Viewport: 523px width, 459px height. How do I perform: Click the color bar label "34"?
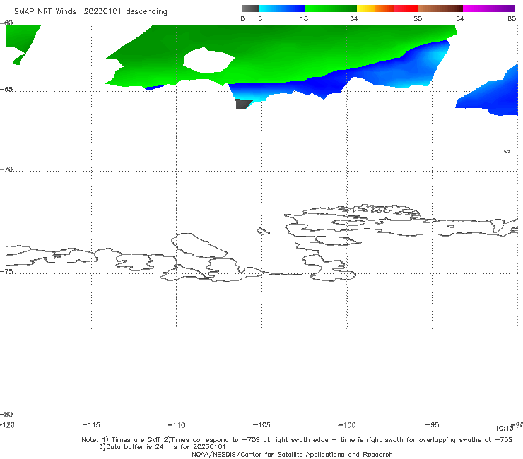click(x=354, y=18)
